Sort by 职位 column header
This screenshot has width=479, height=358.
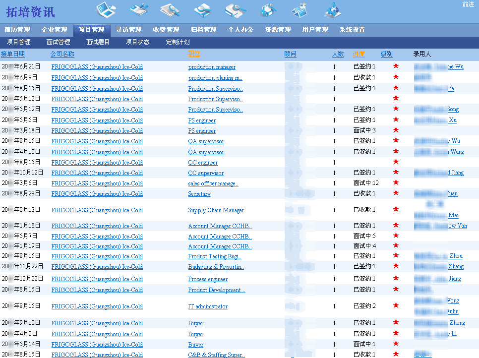[x=194, y=54]
